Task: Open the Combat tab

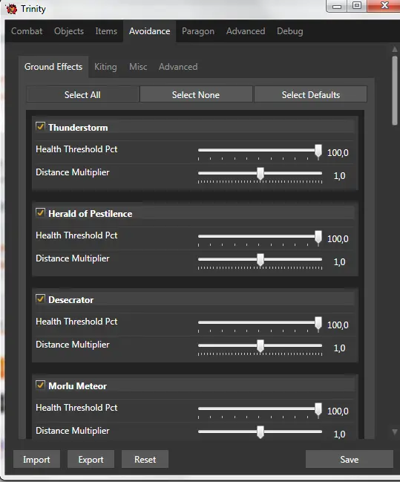Action: pos(27,31)
